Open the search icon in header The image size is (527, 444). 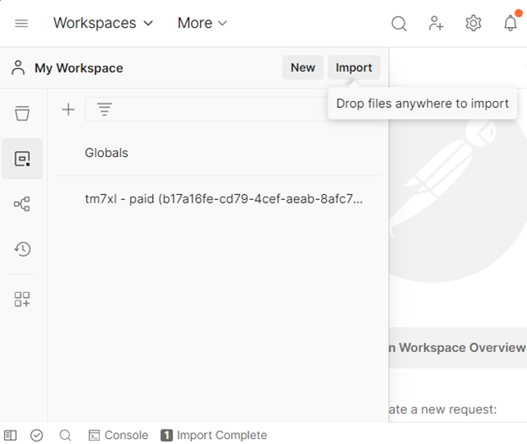399,24
